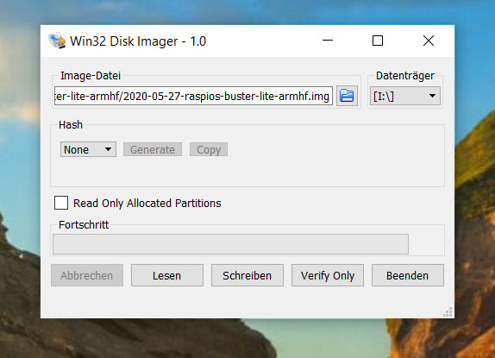The width and height of the screenshot is (495, 358).
Task: Click the Generate hash button
Action: coord(153,149)
